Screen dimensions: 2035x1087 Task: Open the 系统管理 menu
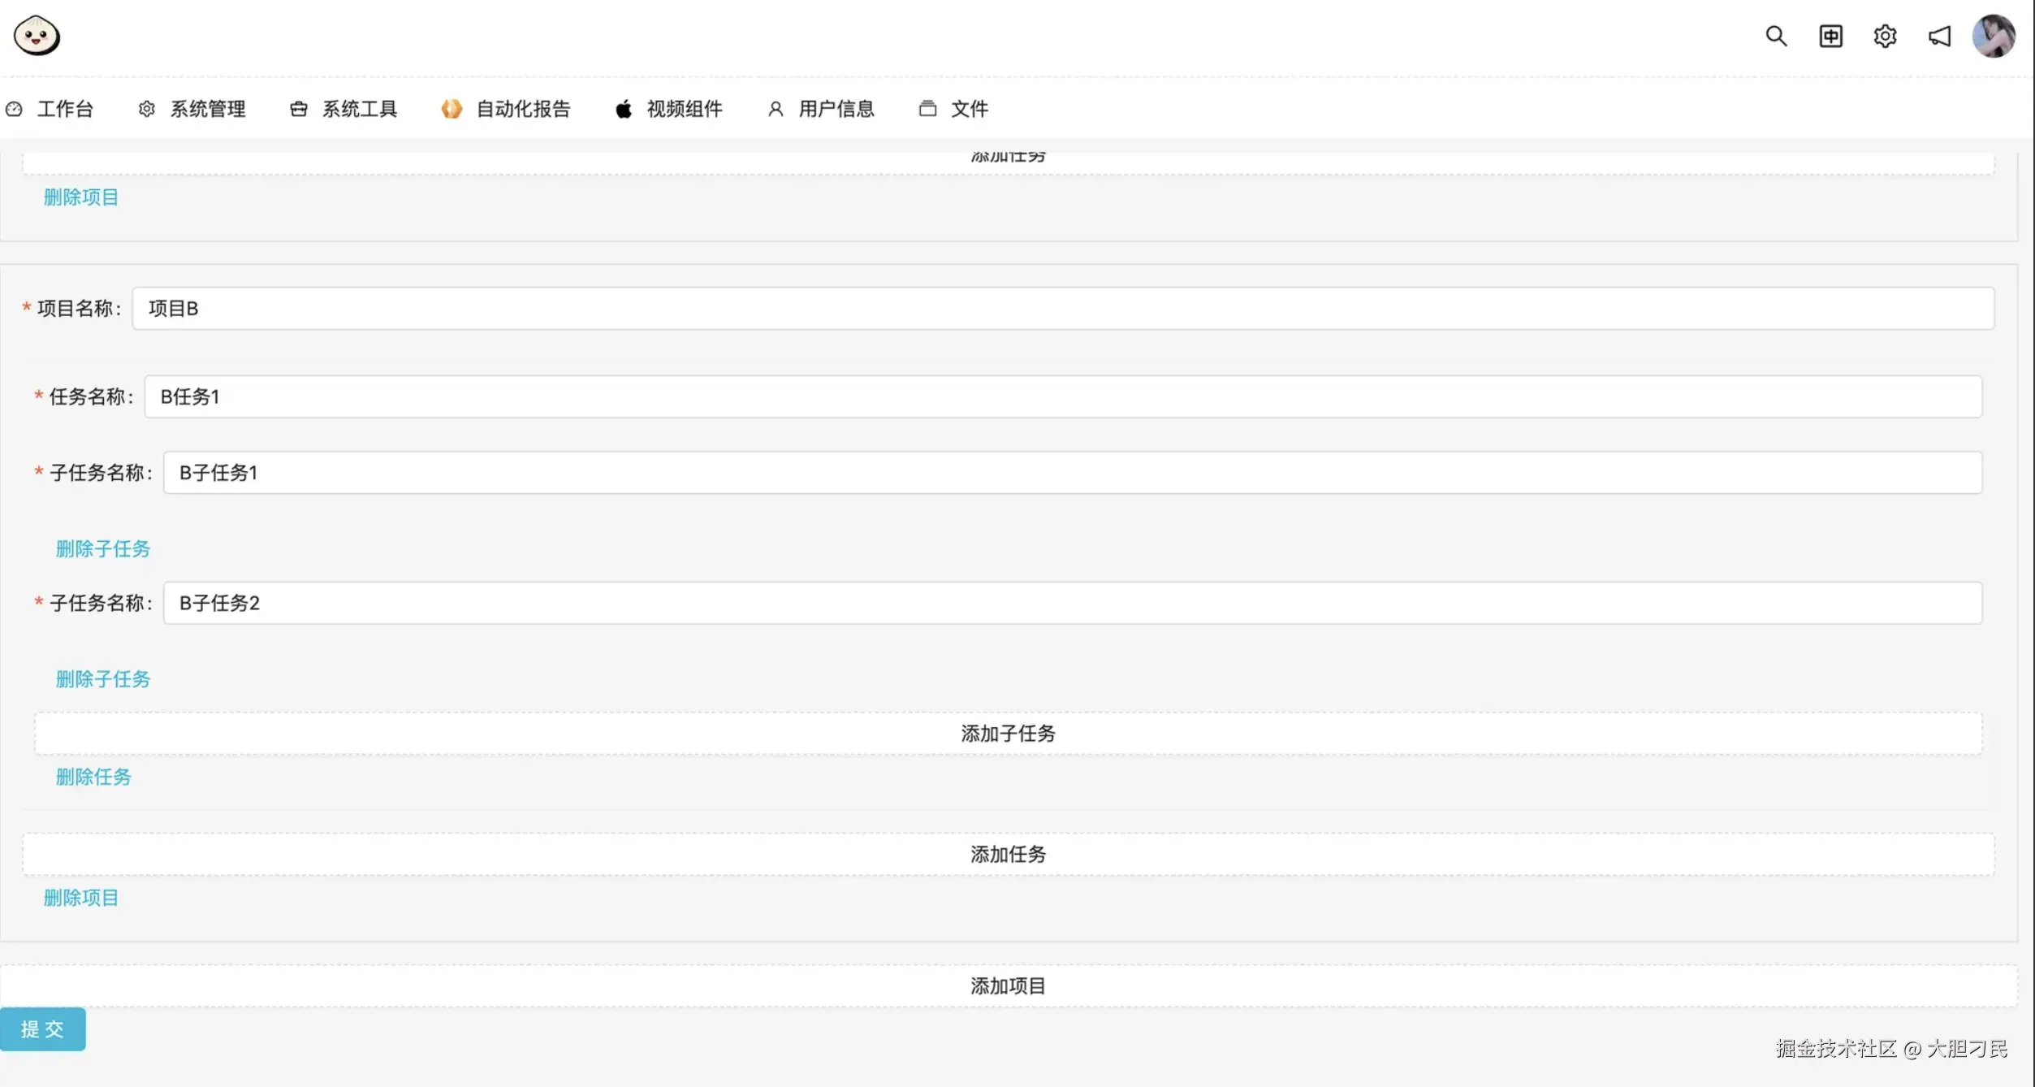[207, 109]
